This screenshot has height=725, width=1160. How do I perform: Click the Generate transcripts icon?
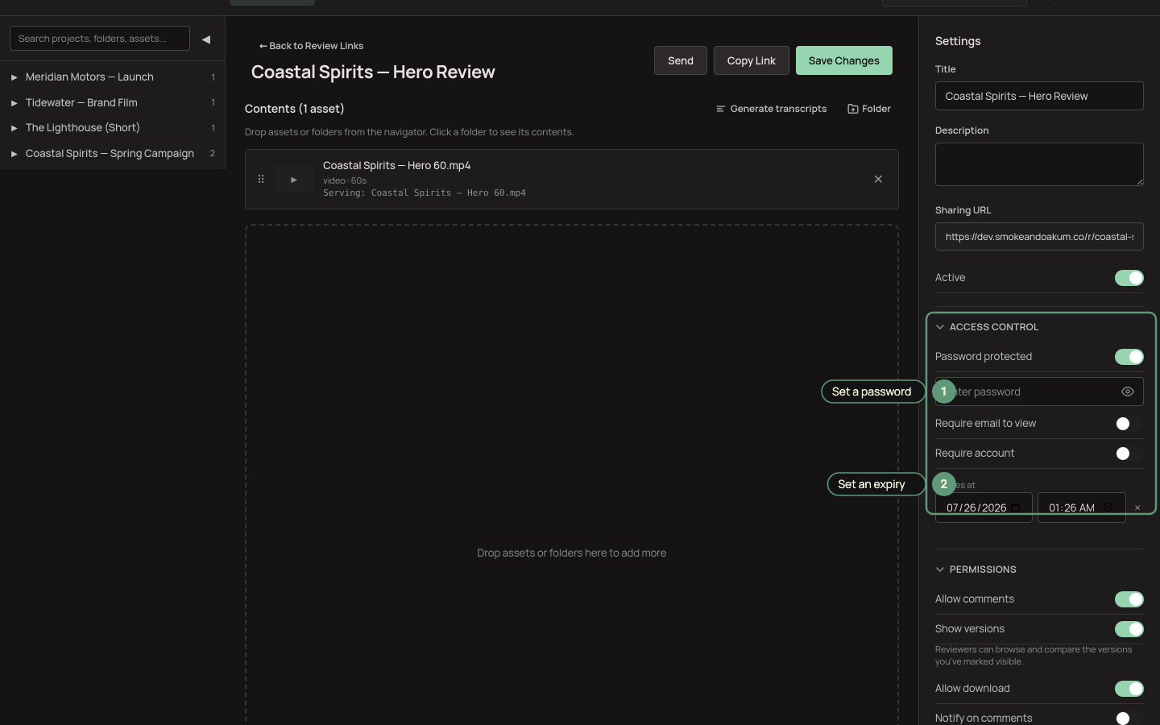[721, 109]
